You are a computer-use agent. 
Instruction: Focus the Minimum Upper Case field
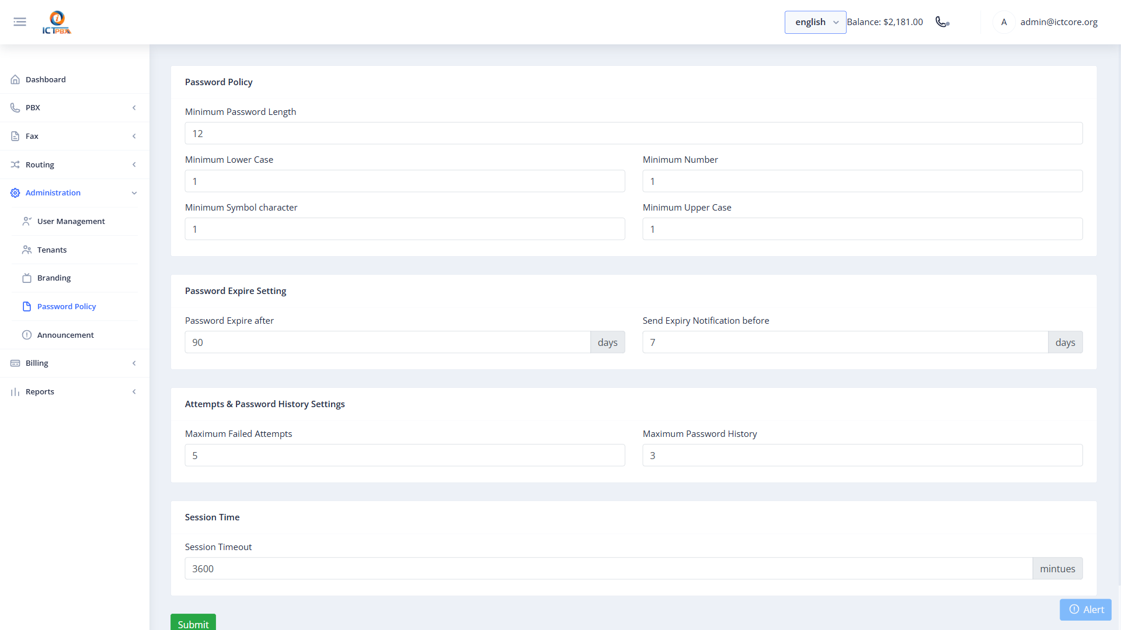coord(862,229)
